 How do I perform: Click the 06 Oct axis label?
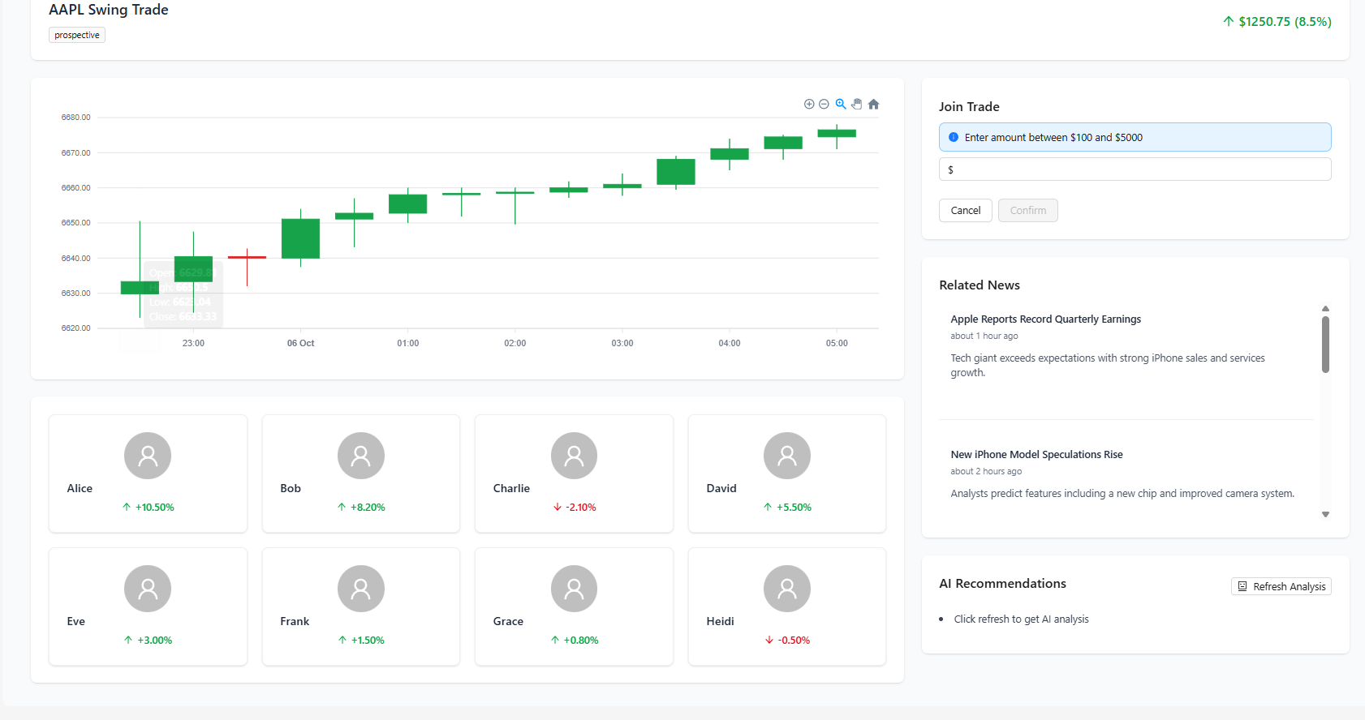(300, 343)
